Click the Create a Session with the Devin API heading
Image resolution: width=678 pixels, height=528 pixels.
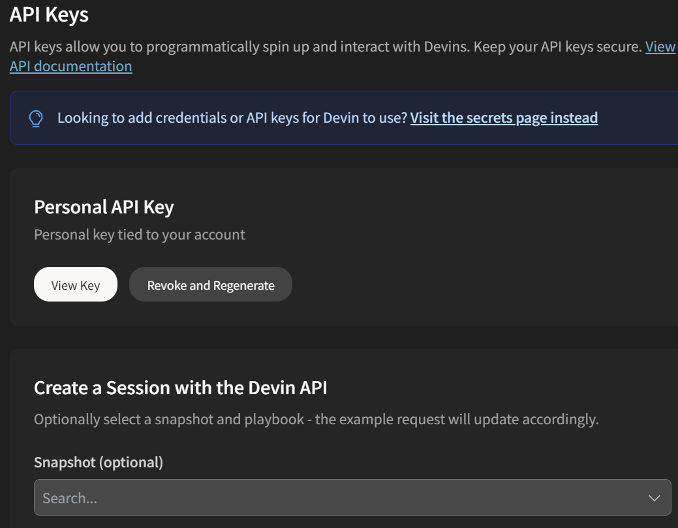(x=180, y=388)
